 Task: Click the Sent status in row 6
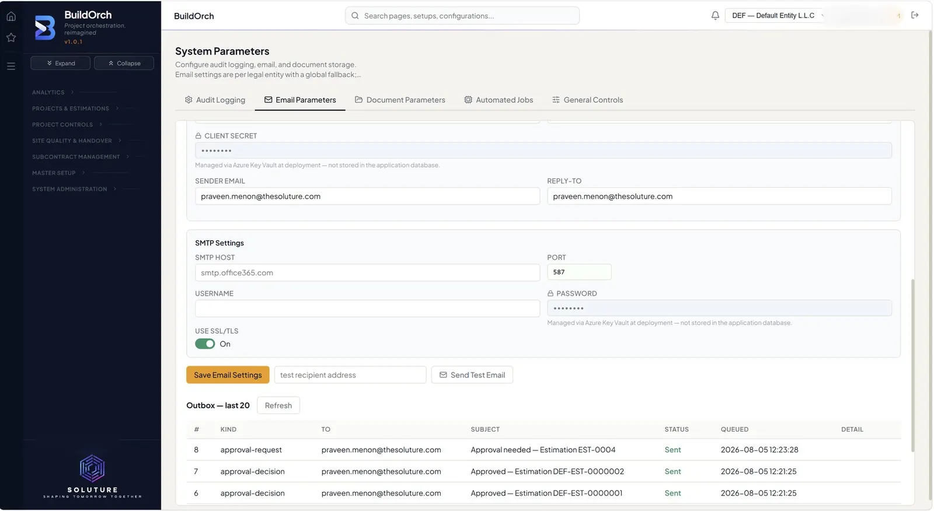(672, 493)
